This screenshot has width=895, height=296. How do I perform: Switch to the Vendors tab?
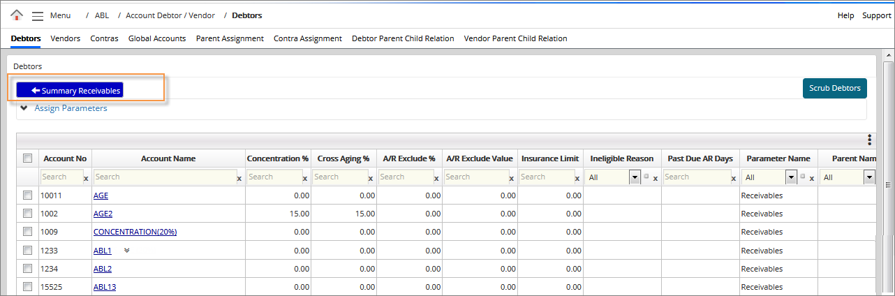[x=66, y=38]
